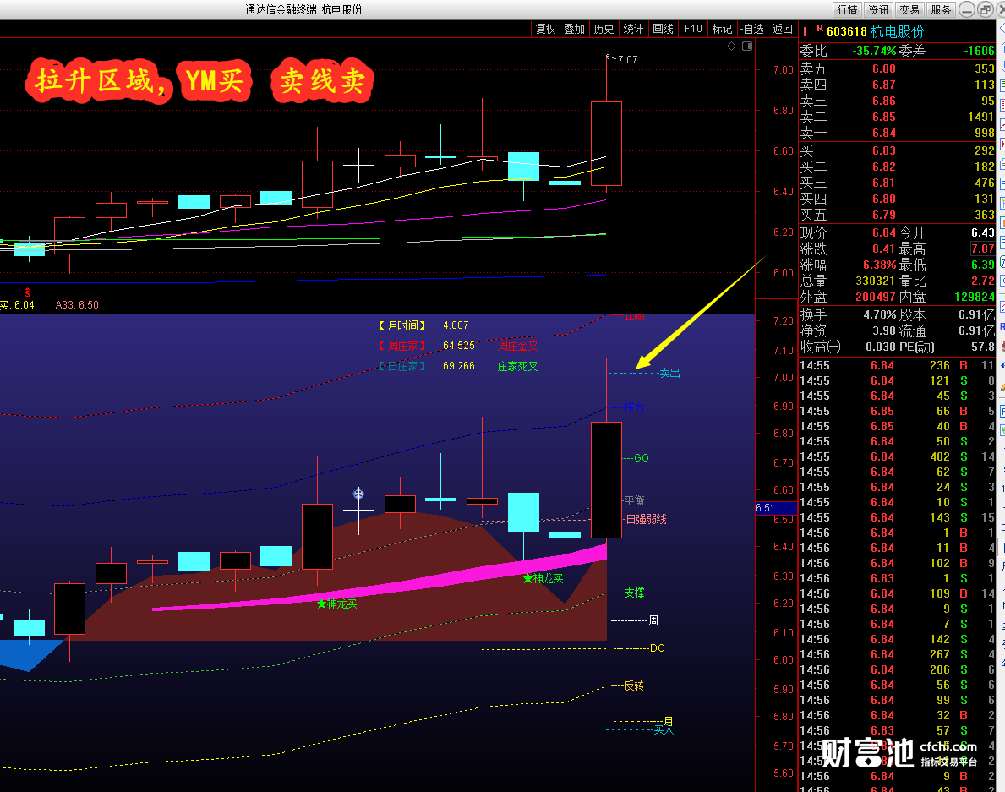The image size is (1005, 792).
Task: Click the 标记 toolbar button
Action: 722,29
